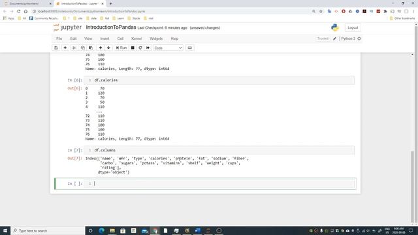Viewport: 418px width, 235px height.
Task: Go back in browser history
Action: 5,11
